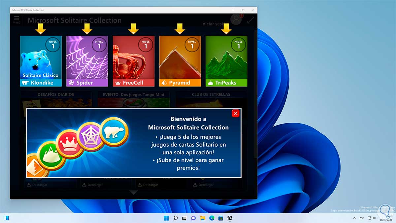This screenshot has width=396, height=223.
Task: Expand more content with the down arrow
Action: tap(133, 192)
